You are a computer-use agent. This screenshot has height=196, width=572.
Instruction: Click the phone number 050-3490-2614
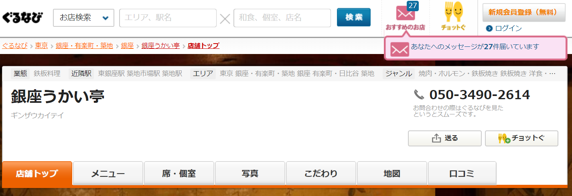click(x=480, y=95)
